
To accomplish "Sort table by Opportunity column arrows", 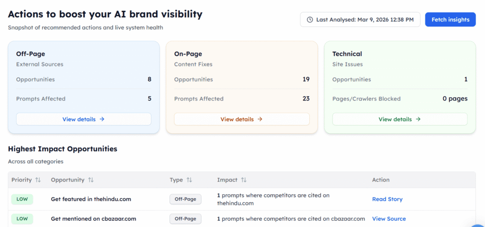I will point(91,180).
